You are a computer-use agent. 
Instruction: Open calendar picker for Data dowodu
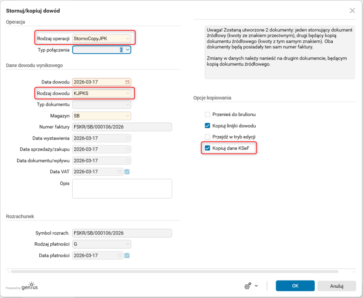tap(127, 82)
